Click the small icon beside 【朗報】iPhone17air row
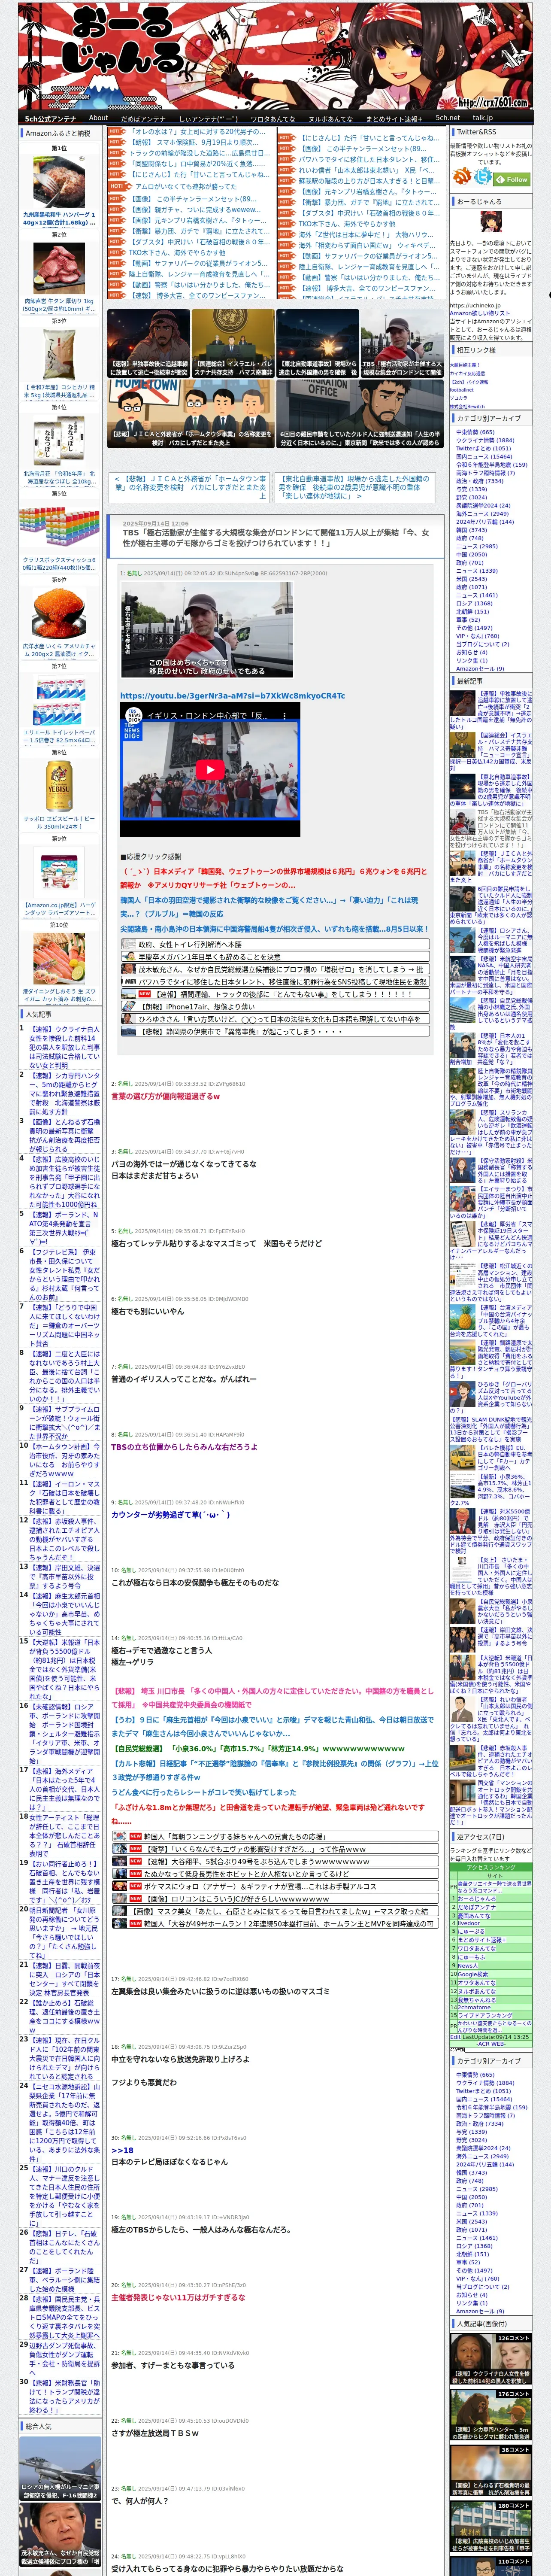The image size is (551, 2576). pyautogui.click(x=129, y=1006)
